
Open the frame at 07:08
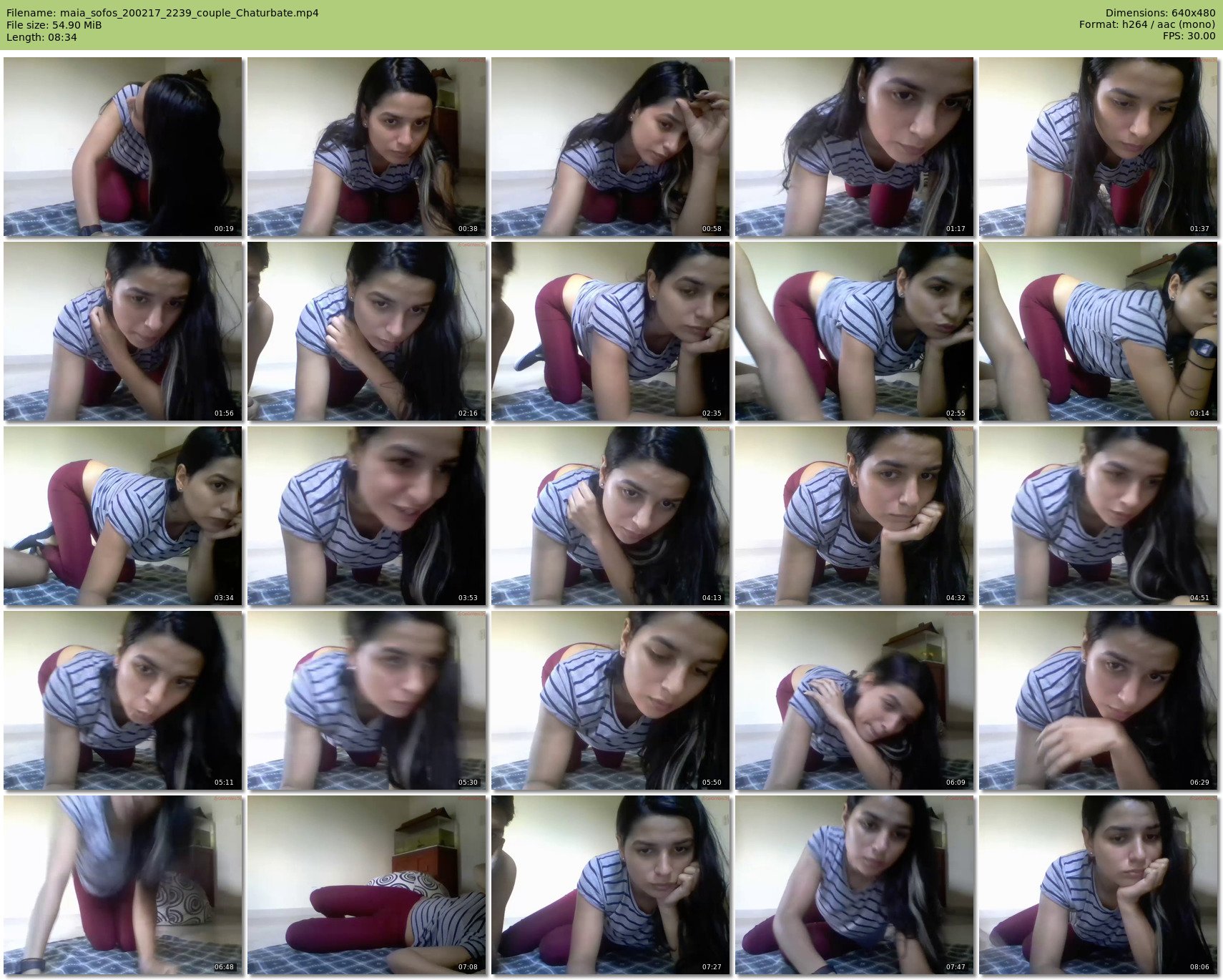pyautogui.click(x=367, y=885)
